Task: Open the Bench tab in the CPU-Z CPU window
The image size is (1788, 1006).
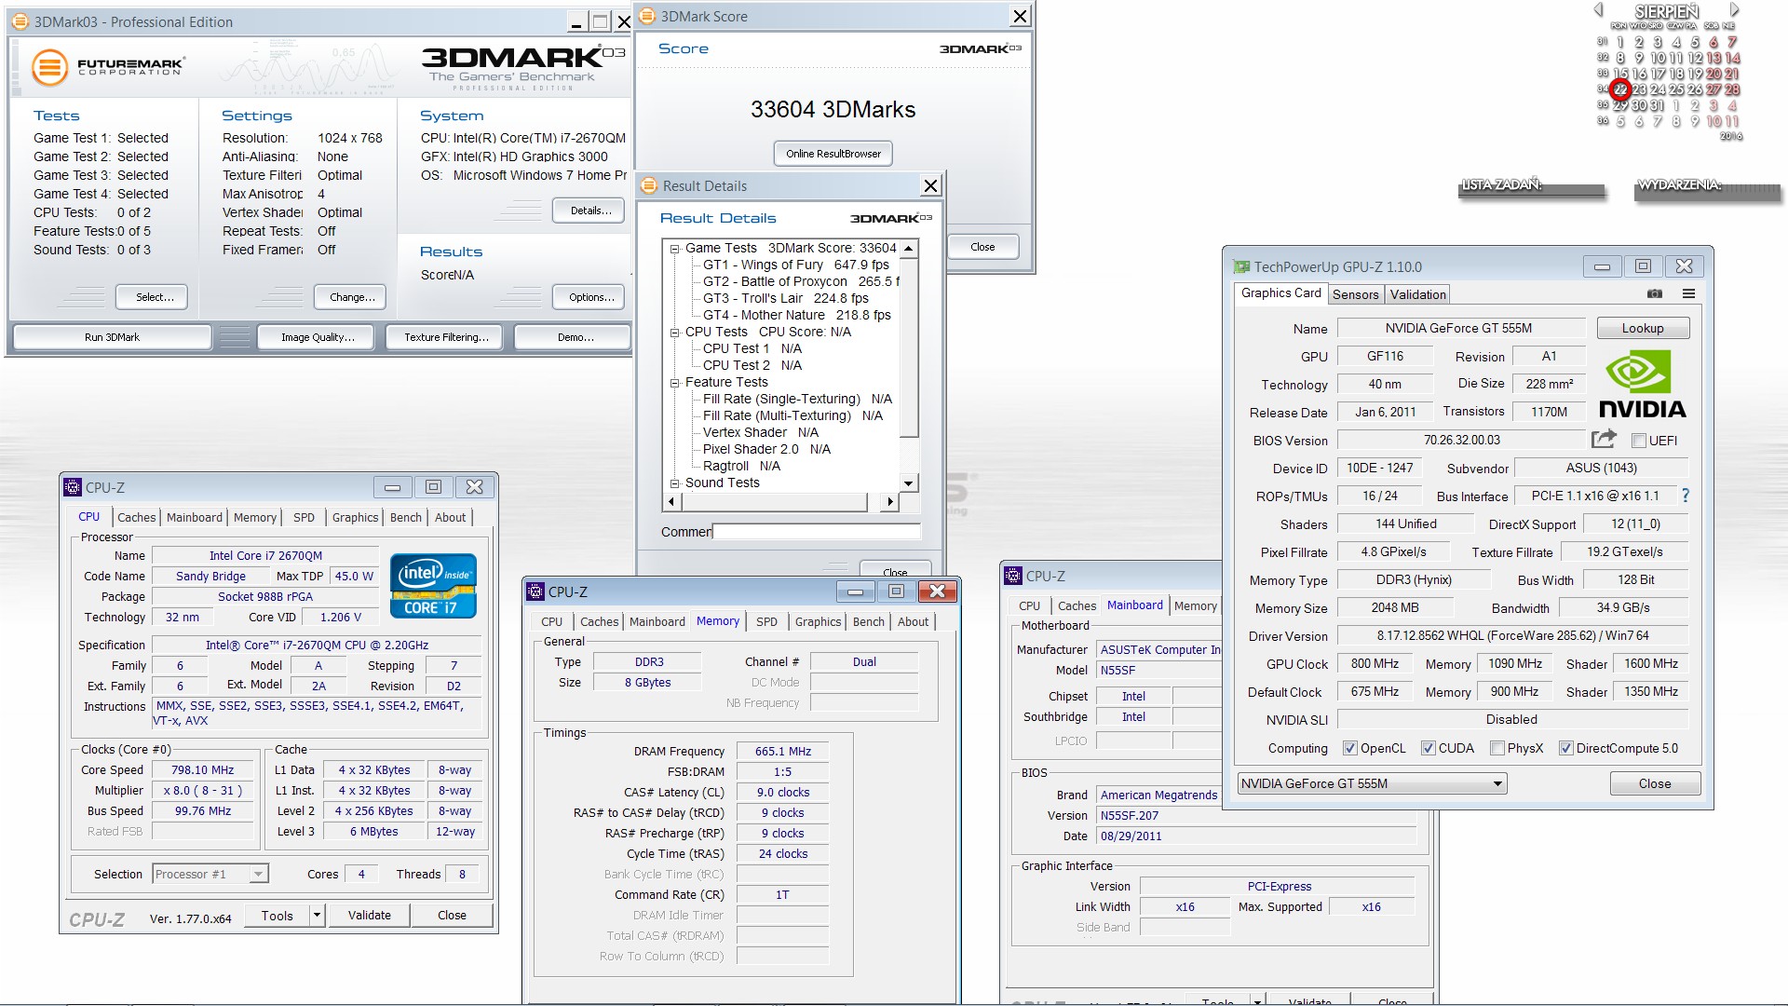Action: point(405,517)
